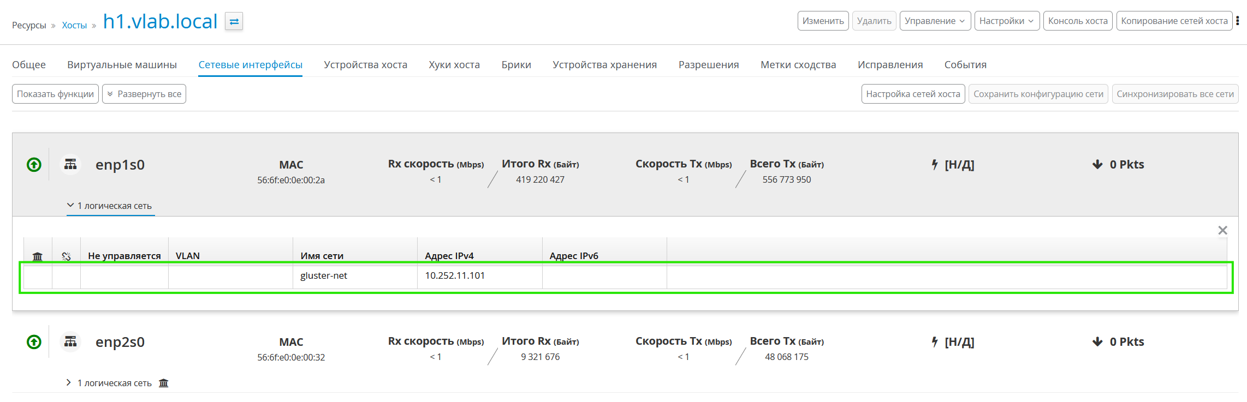Click MAC address 56:6f:e0:0e:00:32
Viewport: 1247px width, 402px height.
point(291,357)
